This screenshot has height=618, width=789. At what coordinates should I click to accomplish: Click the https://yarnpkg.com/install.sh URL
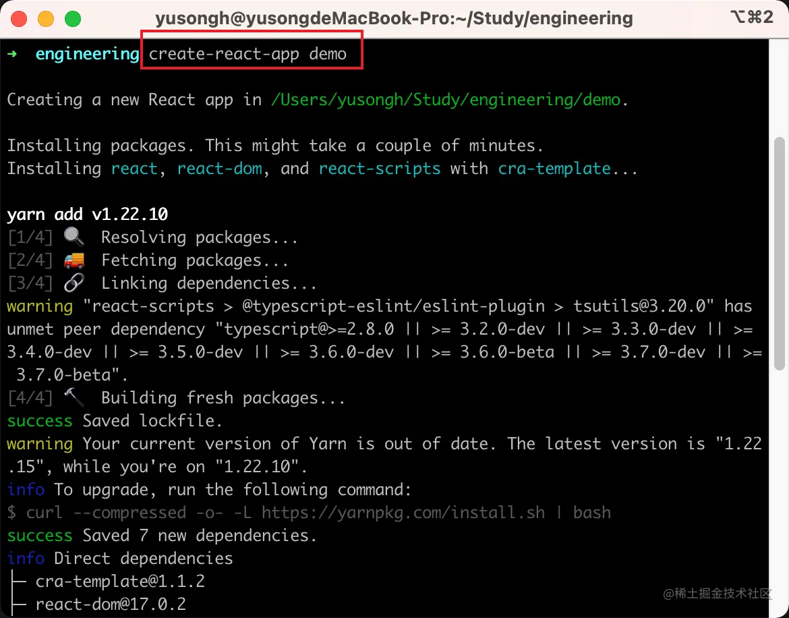(403, 512)
